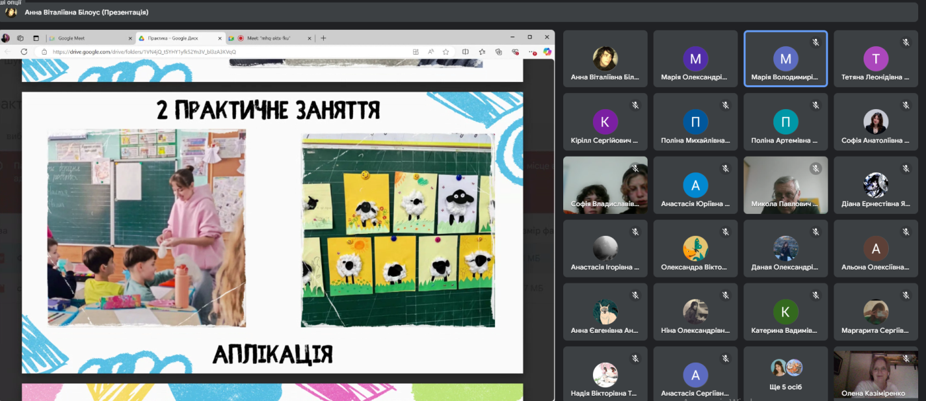Refresh the page in the shared browser
Screen dimensions: 926x401
click(x=24, y=51)
